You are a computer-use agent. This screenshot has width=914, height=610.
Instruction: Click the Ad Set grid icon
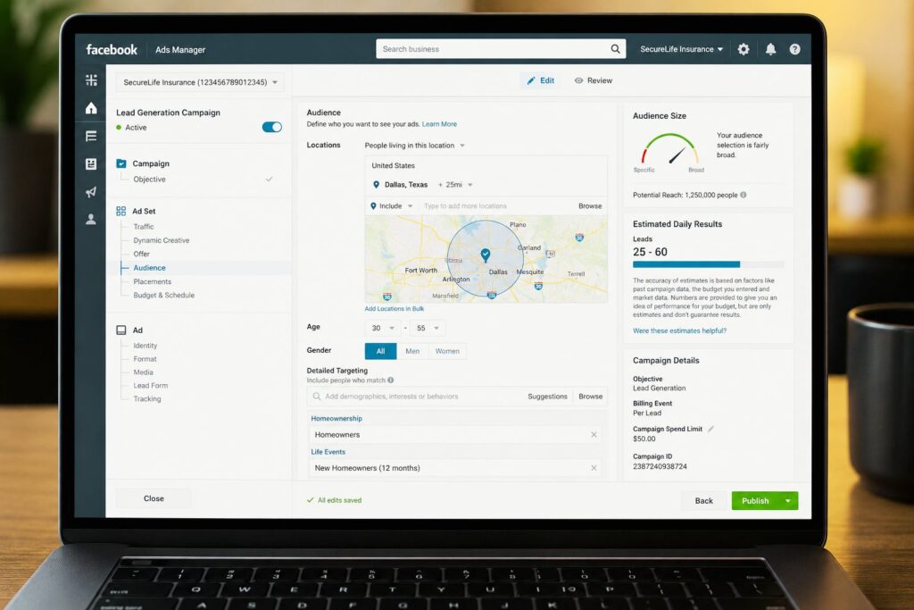tap(121, 211)
